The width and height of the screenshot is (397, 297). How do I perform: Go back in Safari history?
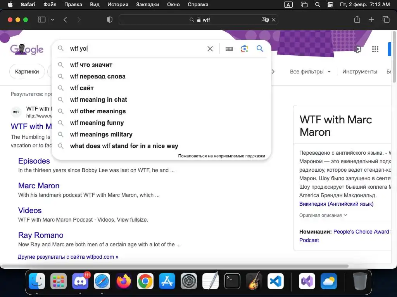65,20
